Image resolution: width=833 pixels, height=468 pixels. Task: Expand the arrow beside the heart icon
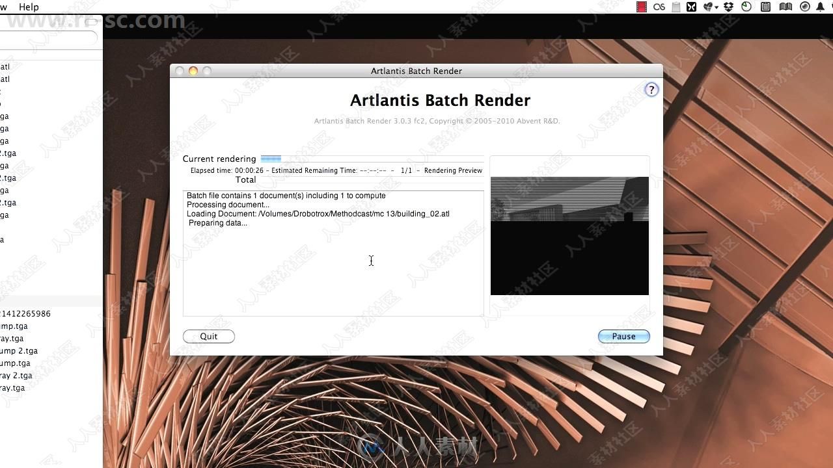click(x=717, y=8)
